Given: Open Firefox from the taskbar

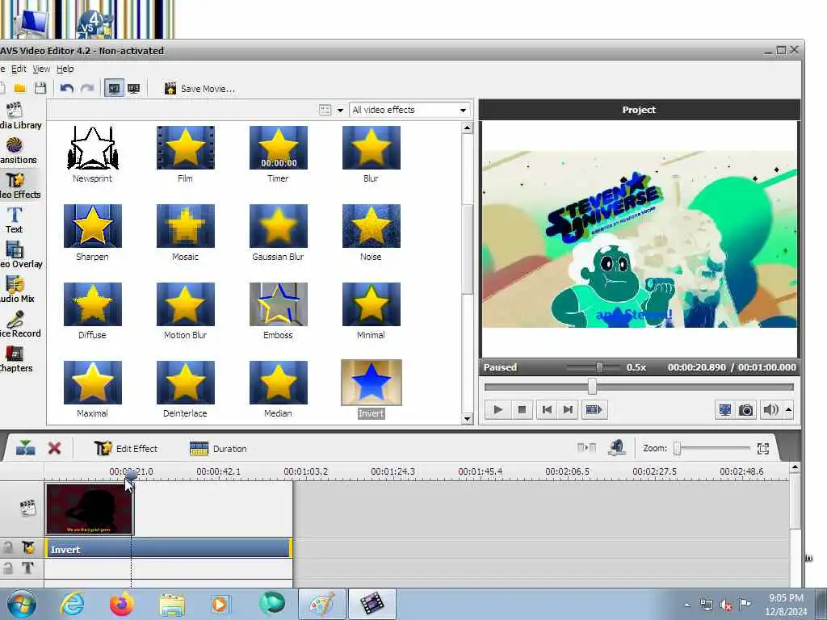Looking at the screenshot, I should [x=122, y=604].
